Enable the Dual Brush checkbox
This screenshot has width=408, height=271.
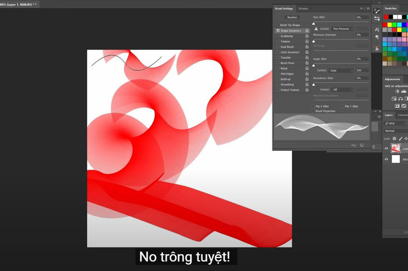[x=278, y=47]
